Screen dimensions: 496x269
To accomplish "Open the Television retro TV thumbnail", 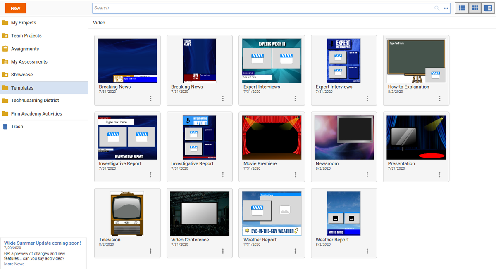I will click(127, 214).
